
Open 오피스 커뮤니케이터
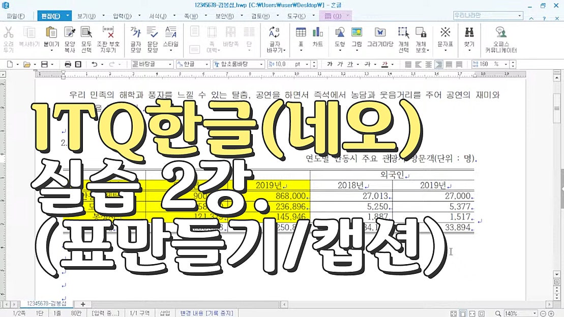[501, 37]
